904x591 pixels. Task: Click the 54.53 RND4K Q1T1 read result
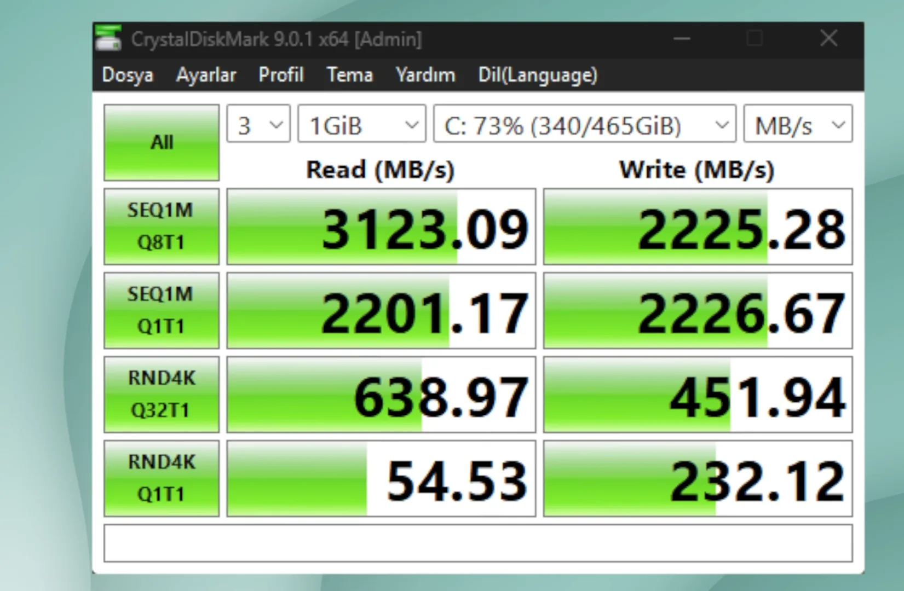pos(381,478)
